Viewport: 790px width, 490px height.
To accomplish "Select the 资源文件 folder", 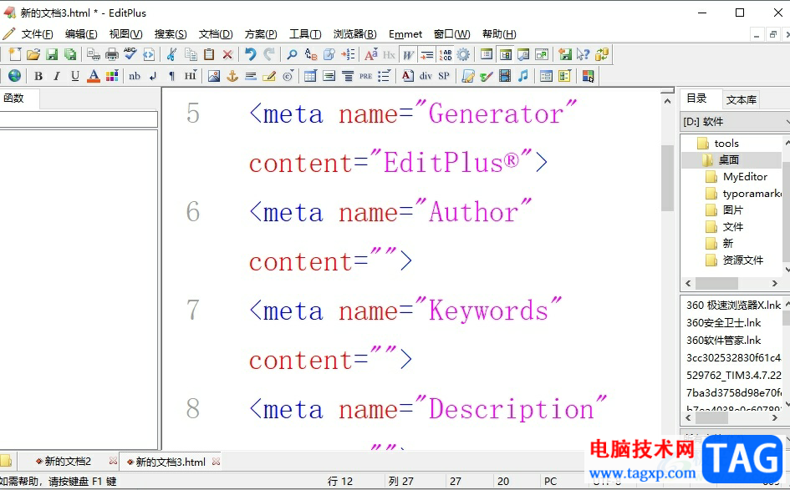I will pos(742,260).
